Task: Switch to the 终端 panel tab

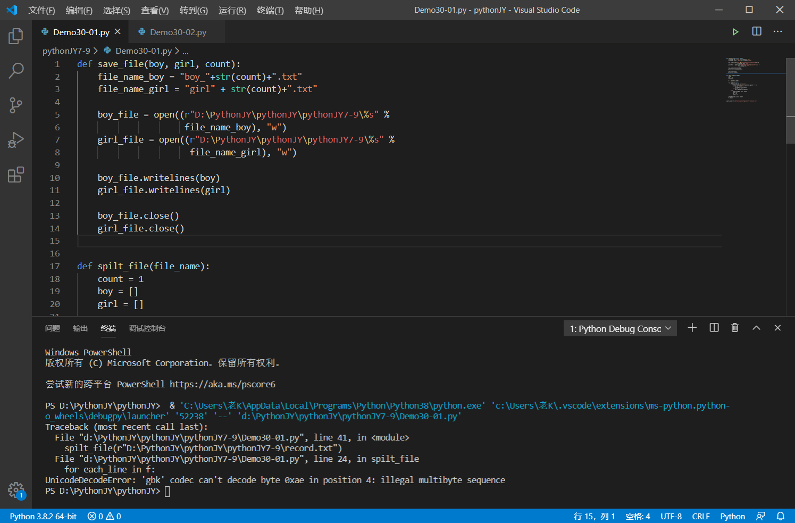Action: pyautogui.click(x=108, y=328)
